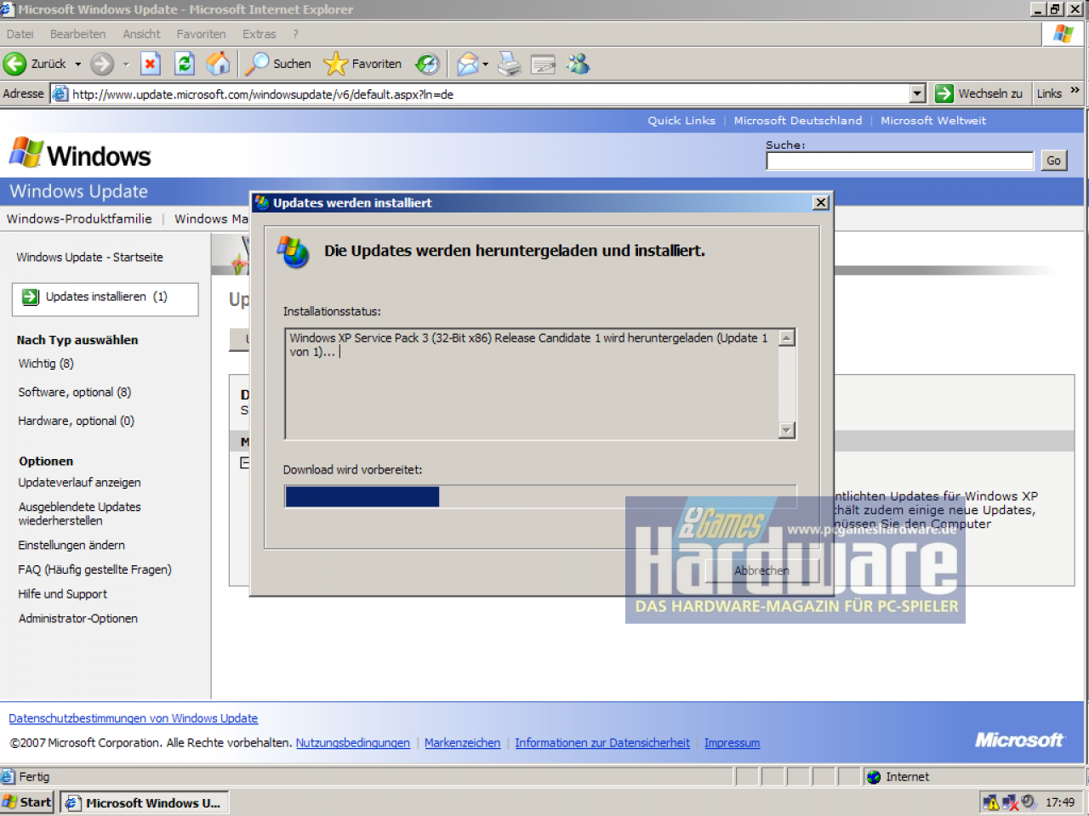Click the Internet zone globe in status bar
Viewport: 1089px width, 816px height.
pos(874,777)
